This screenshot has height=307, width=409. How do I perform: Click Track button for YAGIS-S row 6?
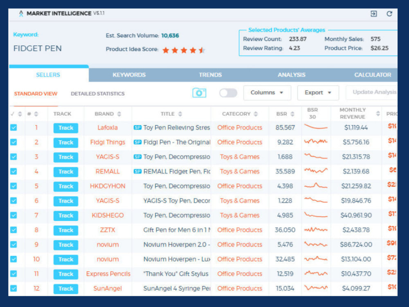[66, 201]
